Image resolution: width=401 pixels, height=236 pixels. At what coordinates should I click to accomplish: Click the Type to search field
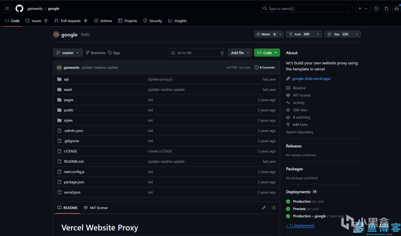(x=305, y=8)
